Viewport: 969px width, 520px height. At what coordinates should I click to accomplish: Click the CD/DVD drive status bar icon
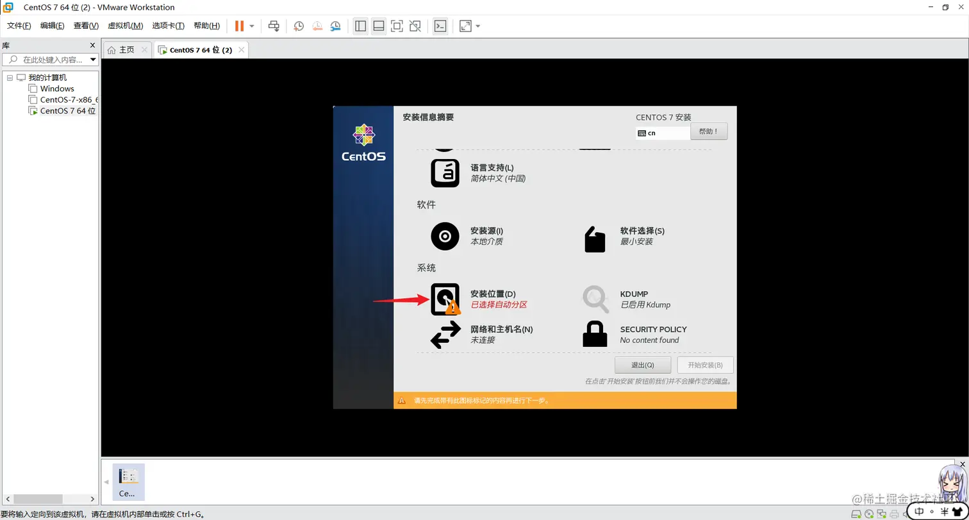click(868, 514)
